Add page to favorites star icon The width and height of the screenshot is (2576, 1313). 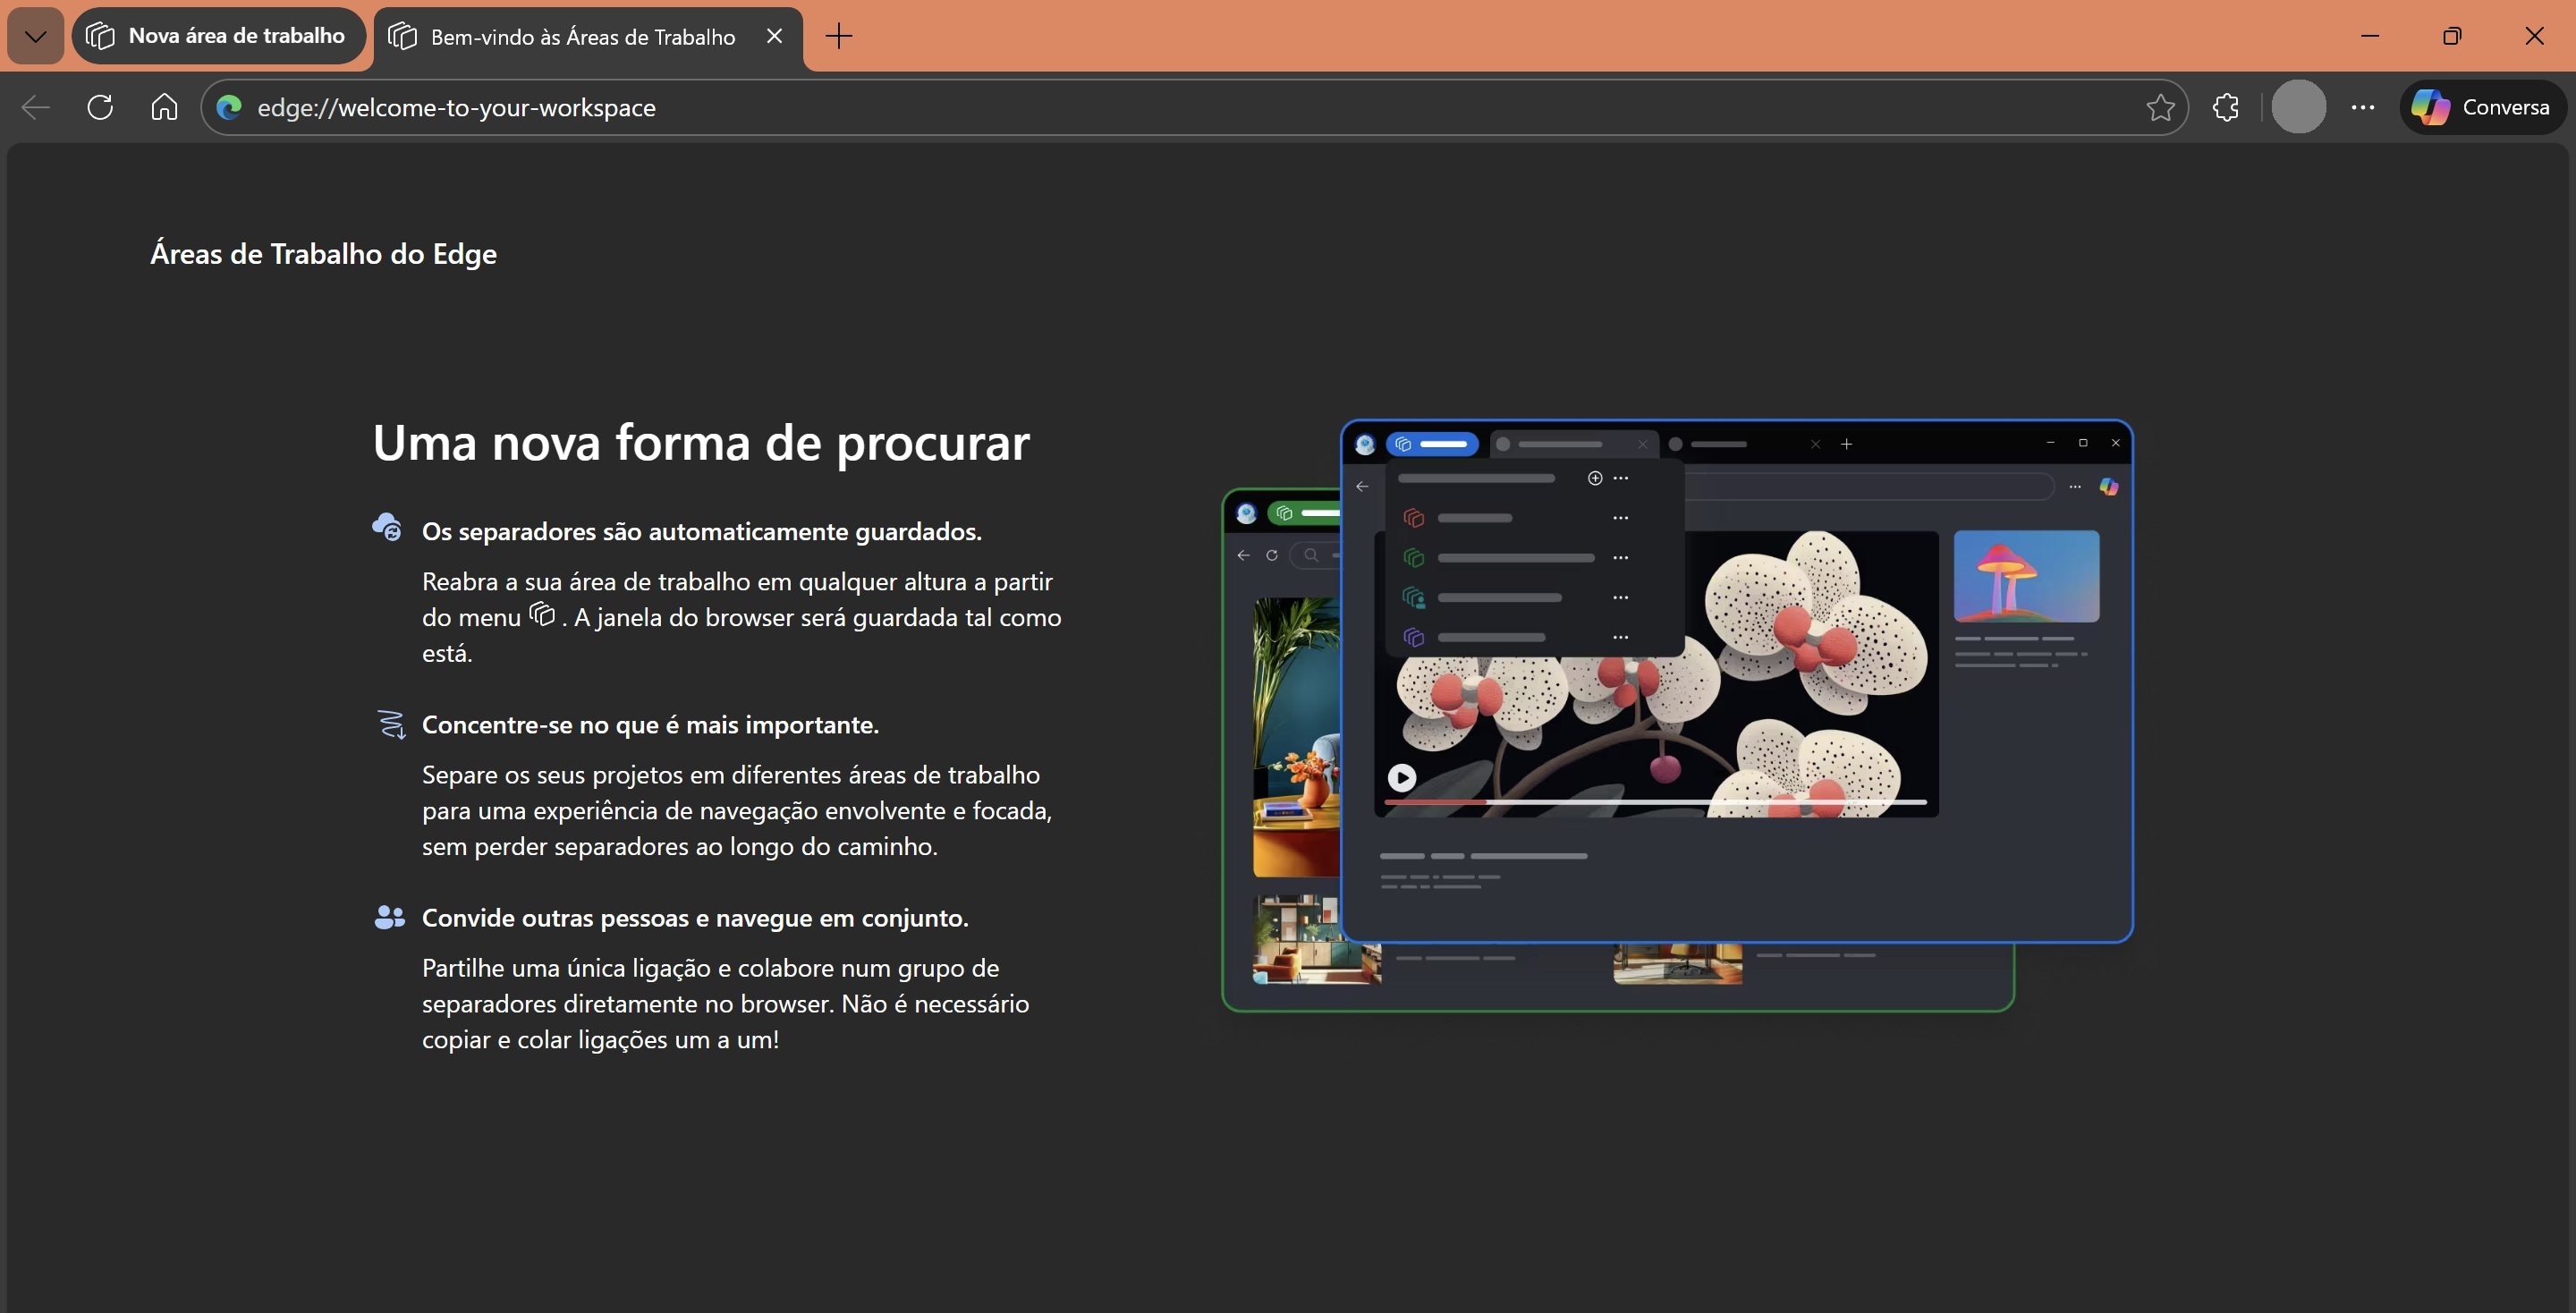click(2160, 107)
